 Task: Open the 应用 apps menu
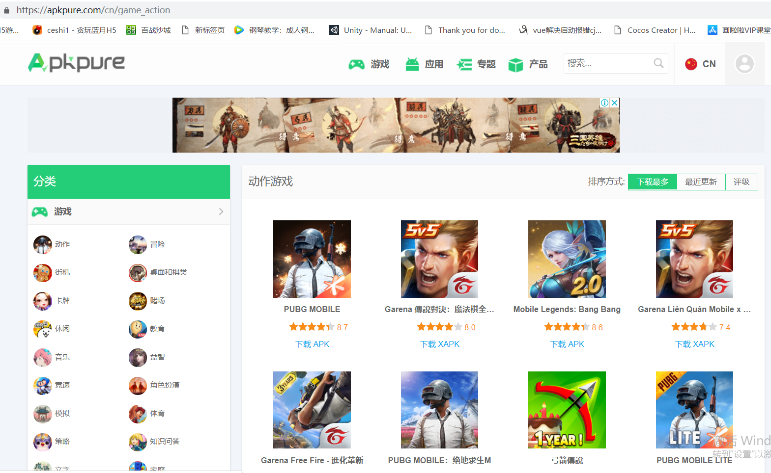(424, 64)
